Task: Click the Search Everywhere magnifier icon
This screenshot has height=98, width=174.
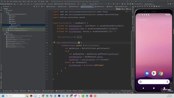Action: coord(128,4)
